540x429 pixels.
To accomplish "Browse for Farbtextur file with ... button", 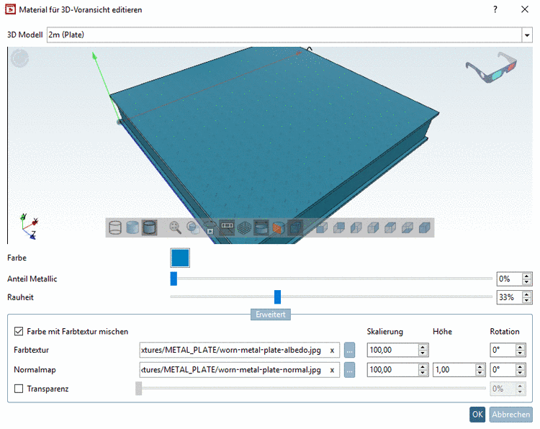I will coord(349,351).
